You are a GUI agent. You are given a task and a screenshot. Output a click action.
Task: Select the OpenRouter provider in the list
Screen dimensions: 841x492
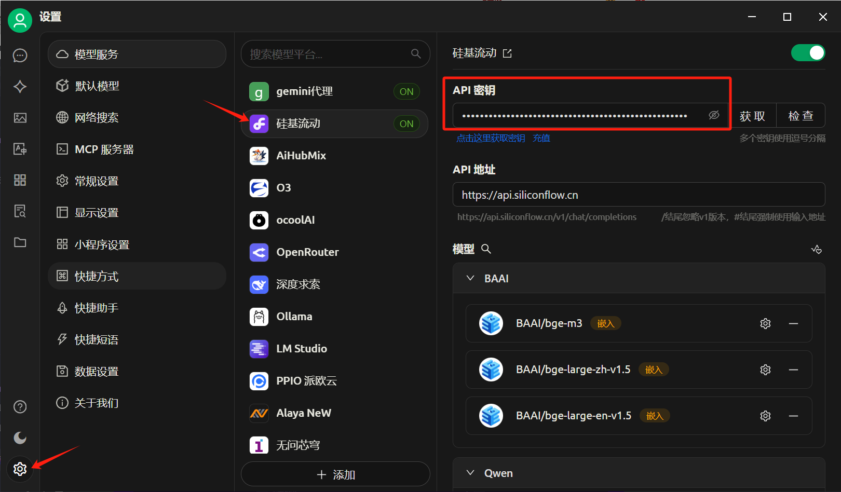pyautogui.click(x=307, y=252)
